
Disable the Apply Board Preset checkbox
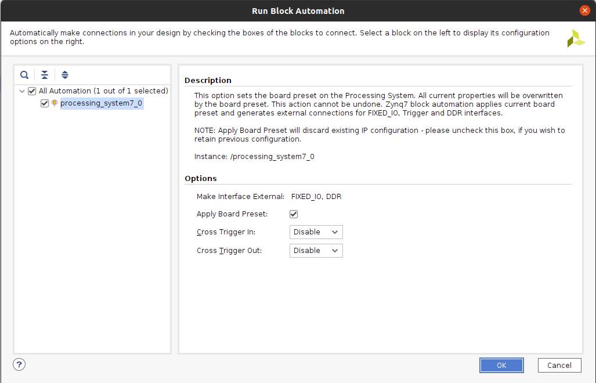[294, 214]
